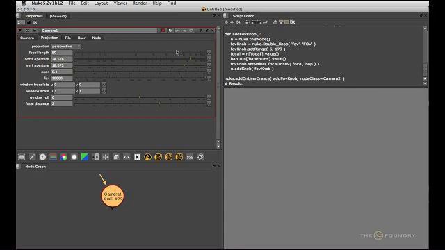Viewport: 445px width, 250px height.
Task: Open the Viewer menu
Action: tap(120, 3)
